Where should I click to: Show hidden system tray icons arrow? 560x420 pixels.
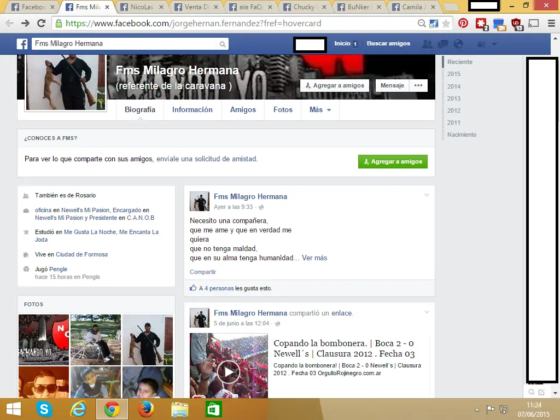point(477,410)
